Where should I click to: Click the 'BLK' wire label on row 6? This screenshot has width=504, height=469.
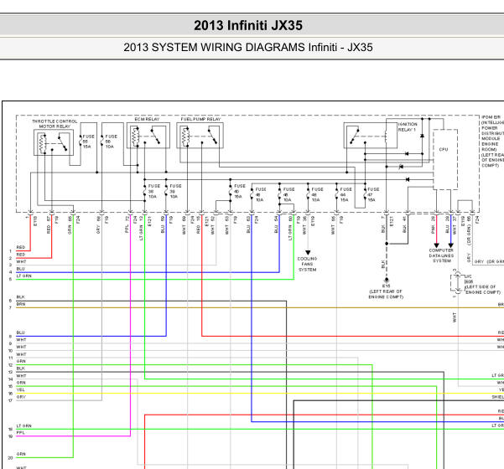point(21,297)
